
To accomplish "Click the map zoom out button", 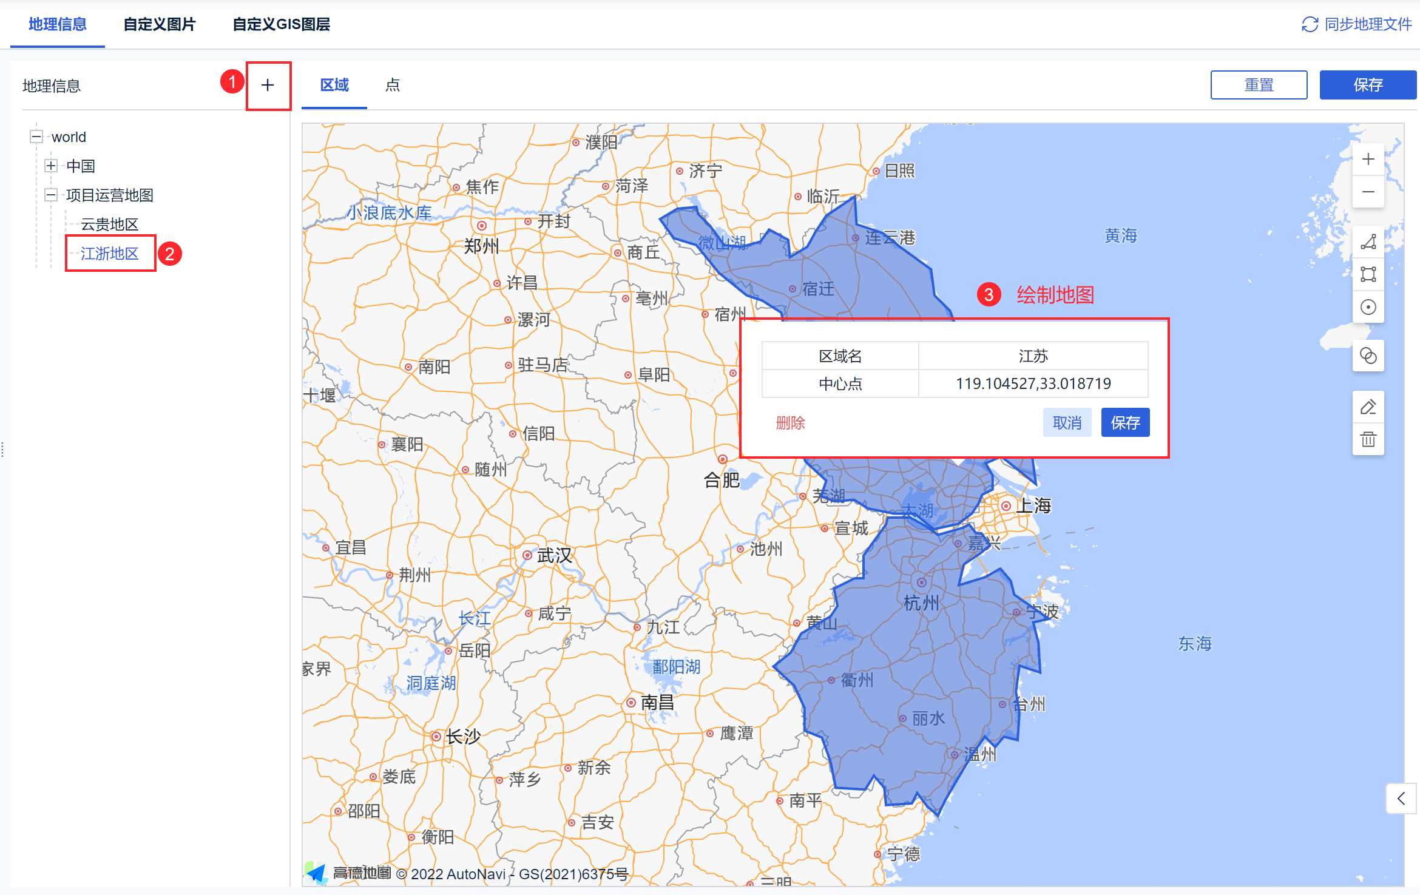I will pyautogui.click(x=1368, y=192).
